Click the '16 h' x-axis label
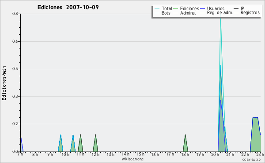This screenshot has height=163, width=265. point(155,154)
